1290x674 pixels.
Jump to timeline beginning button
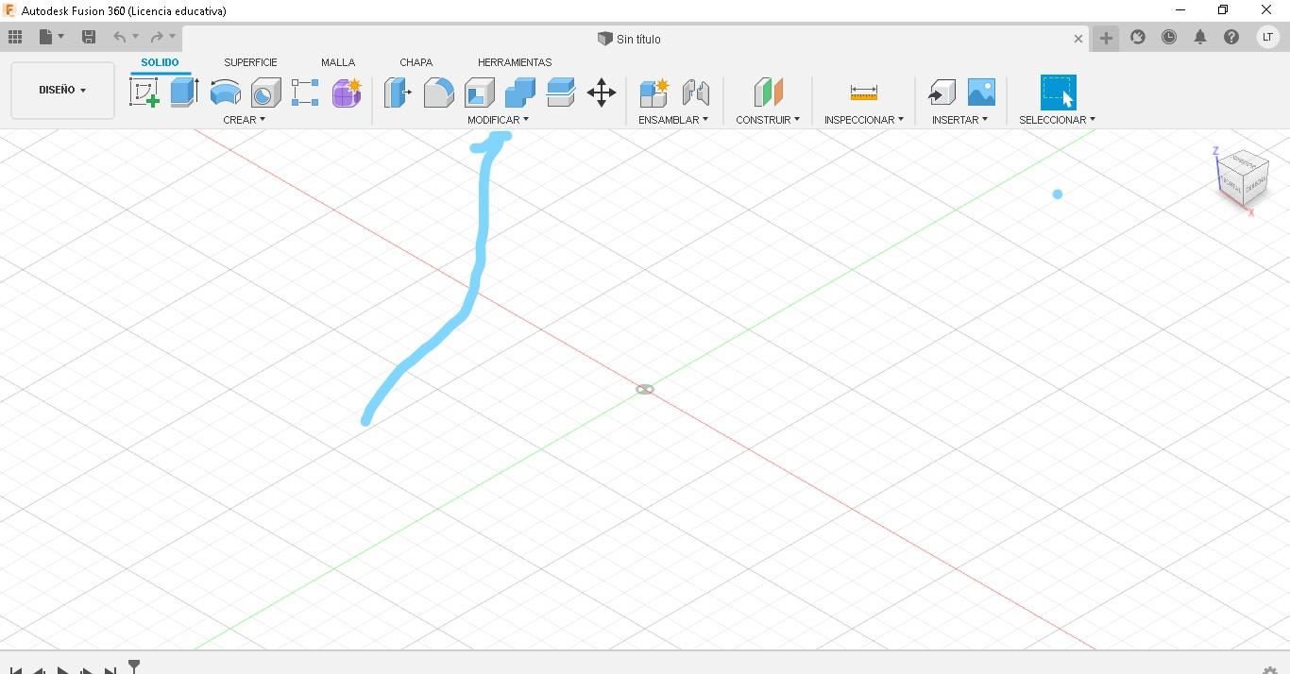16,670
